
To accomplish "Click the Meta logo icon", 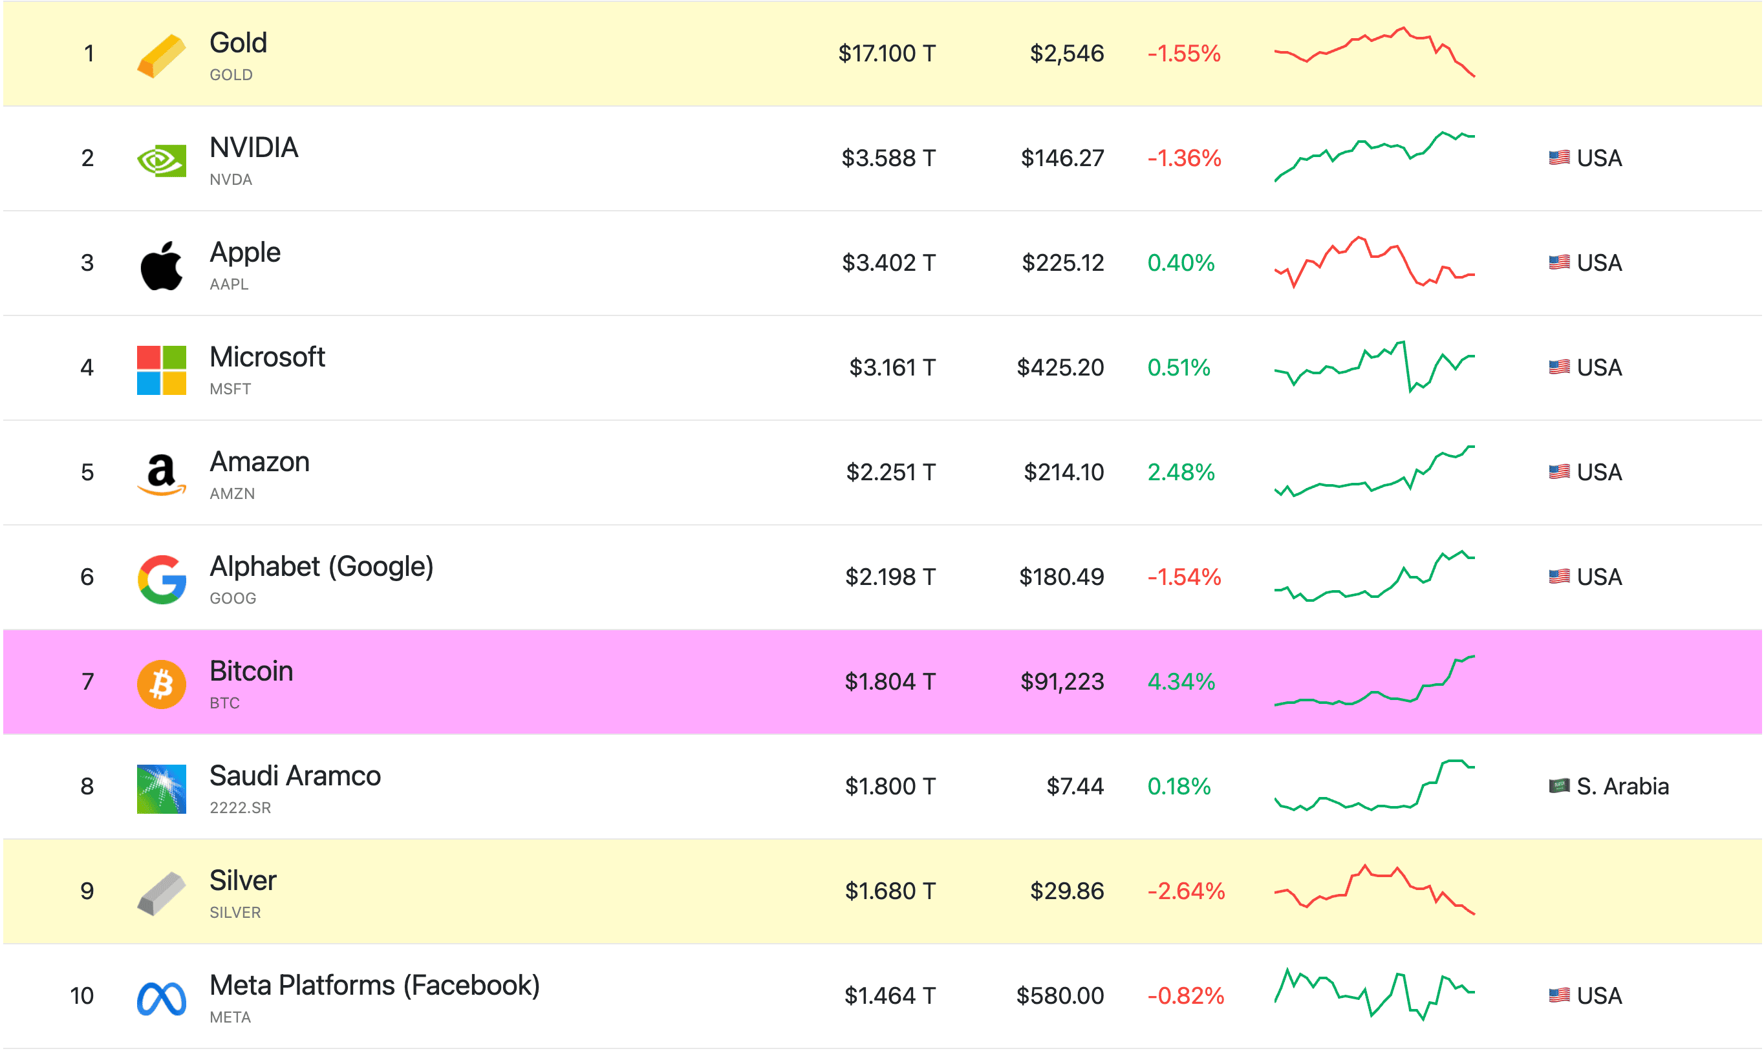I will [162, 999].
